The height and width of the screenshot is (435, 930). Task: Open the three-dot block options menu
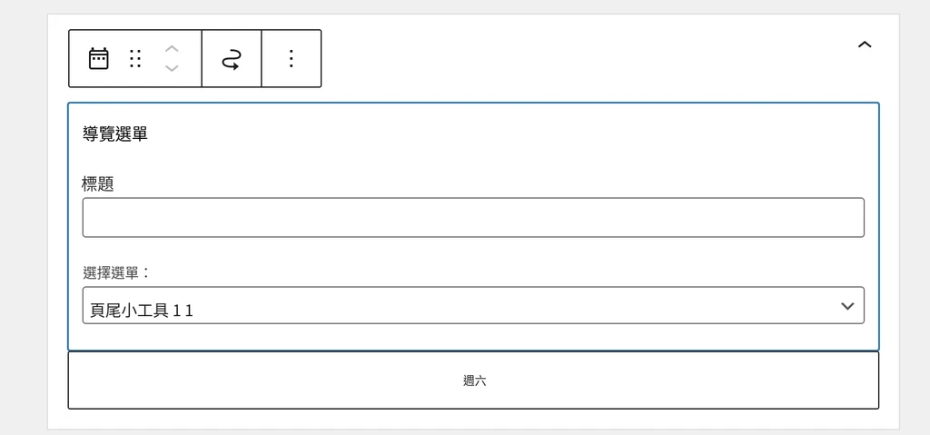click(292, 59)
